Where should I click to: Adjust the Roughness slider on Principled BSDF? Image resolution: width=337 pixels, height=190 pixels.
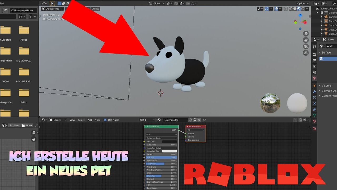tap(161, 164)
